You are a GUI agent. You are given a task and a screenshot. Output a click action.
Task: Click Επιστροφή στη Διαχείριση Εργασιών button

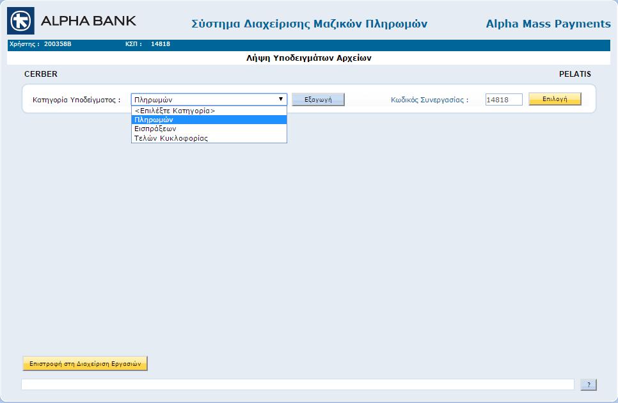coord(85,363)
